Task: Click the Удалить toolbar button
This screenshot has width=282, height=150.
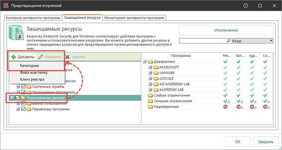Action: coord(75,57)
